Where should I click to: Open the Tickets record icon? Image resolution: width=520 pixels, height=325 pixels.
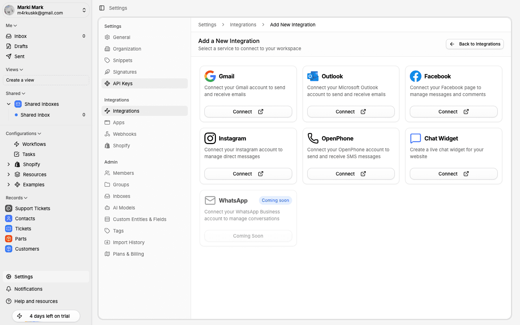pyautogui.click(x=9, y=229)
